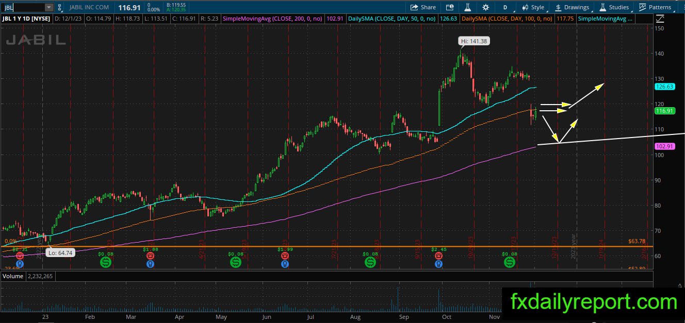This screenshot has height=323, width=685.
Task: Click the November $0.08 dividend icon
Action: [510, 262]
